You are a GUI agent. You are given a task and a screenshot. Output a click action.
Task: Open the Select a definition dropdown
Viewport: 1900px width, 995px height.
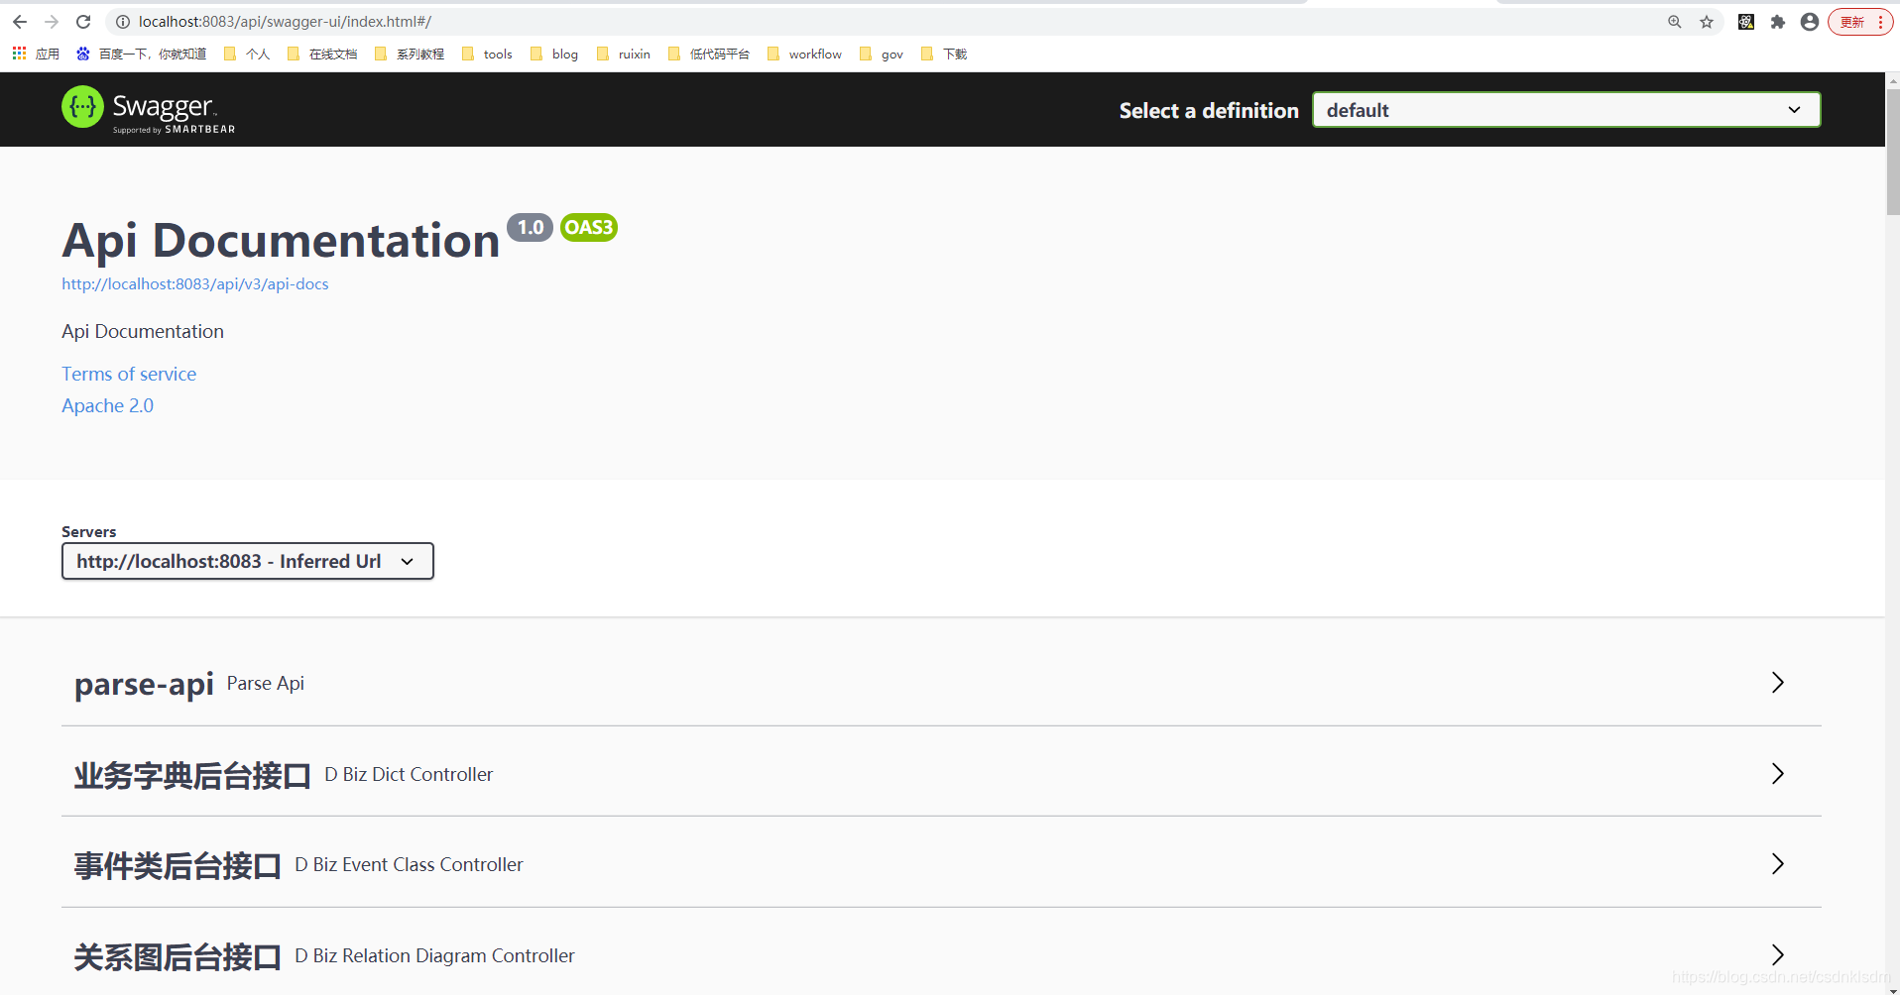tap(1567, 110)
